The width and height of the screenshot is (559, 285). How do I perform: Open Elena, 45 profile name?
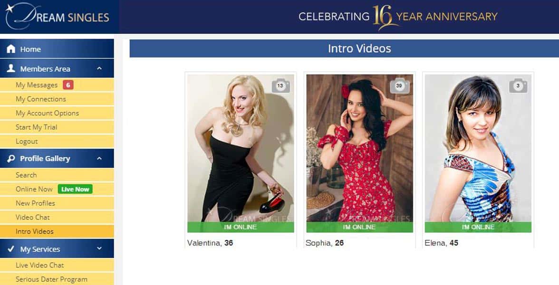tap(441, 243)
